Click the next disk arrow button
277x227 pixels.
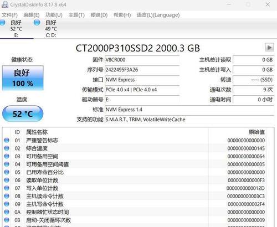point(269,48)
